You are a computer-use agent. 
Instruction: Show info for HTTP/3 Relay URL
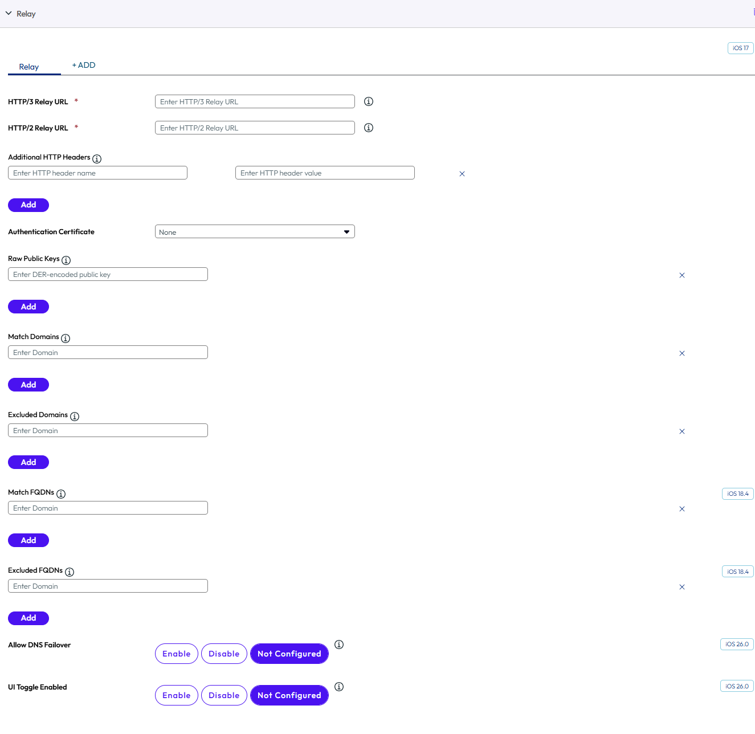[x=369, y=101]
